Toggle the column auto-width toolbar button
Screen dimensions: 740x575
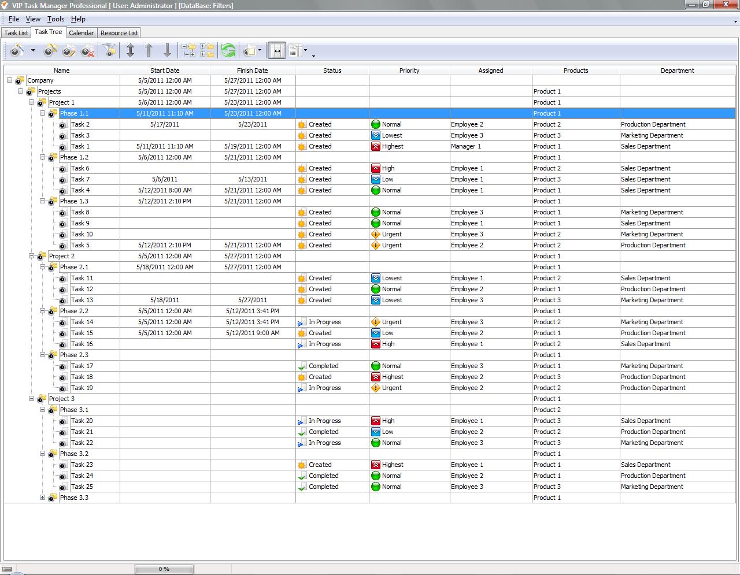277,51
